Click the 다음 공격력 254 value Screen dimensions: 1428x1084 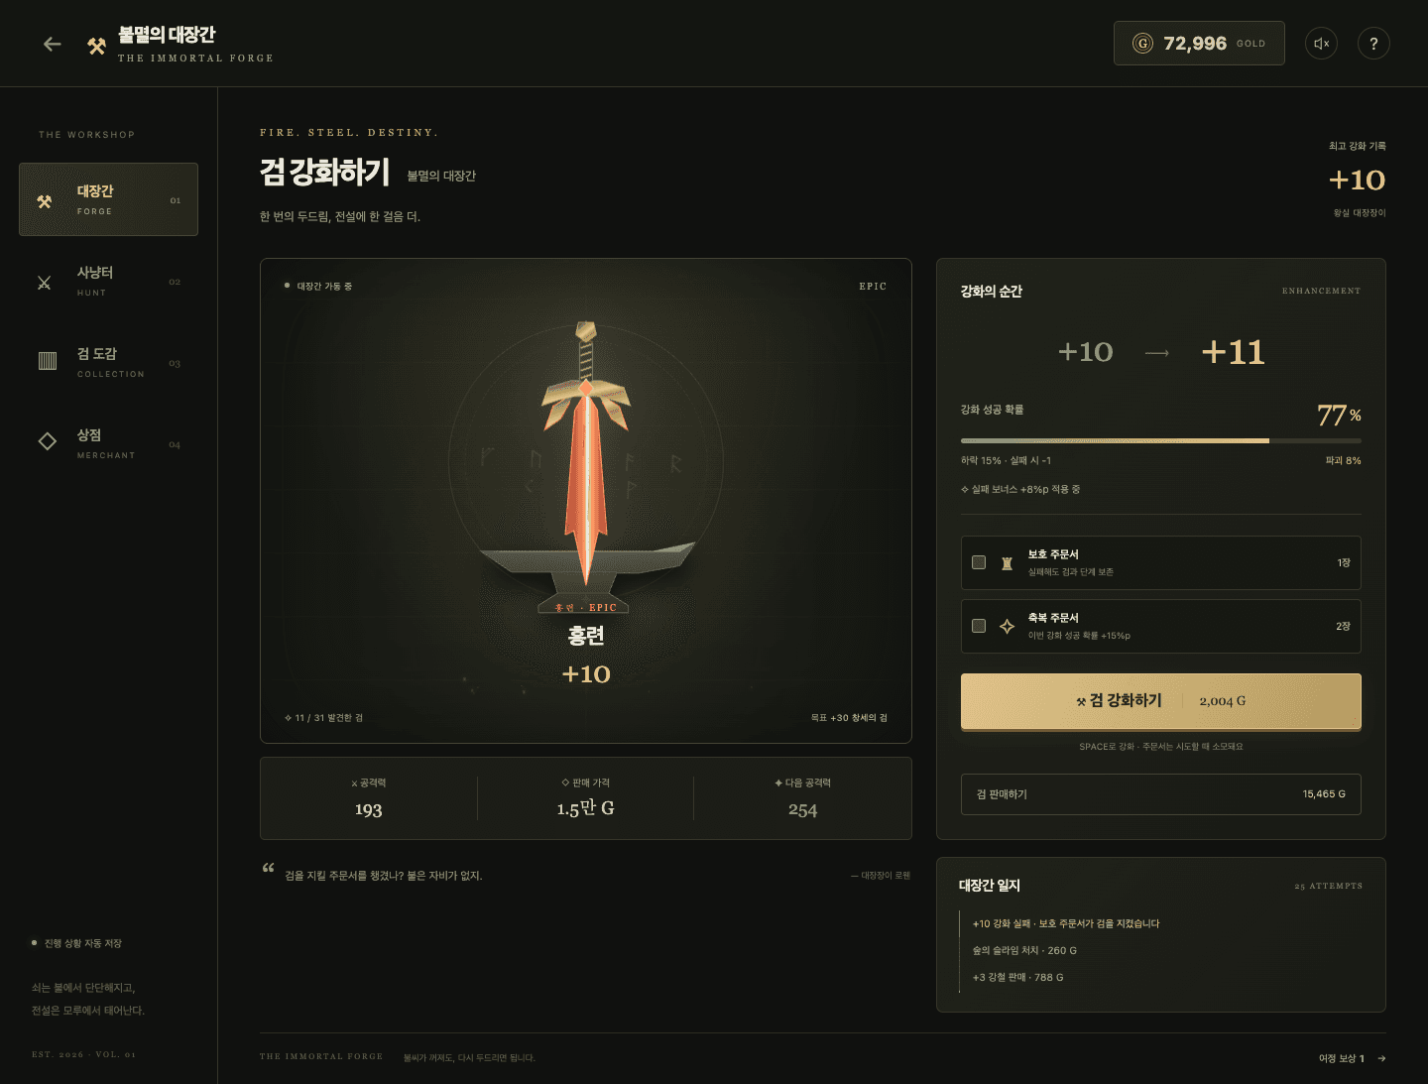[802, 810]
